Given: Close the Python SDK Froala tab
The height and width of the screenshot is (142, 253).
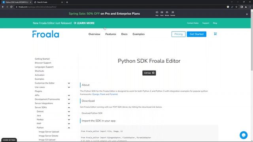Looking at the screenshot, I should pos(30,2).
